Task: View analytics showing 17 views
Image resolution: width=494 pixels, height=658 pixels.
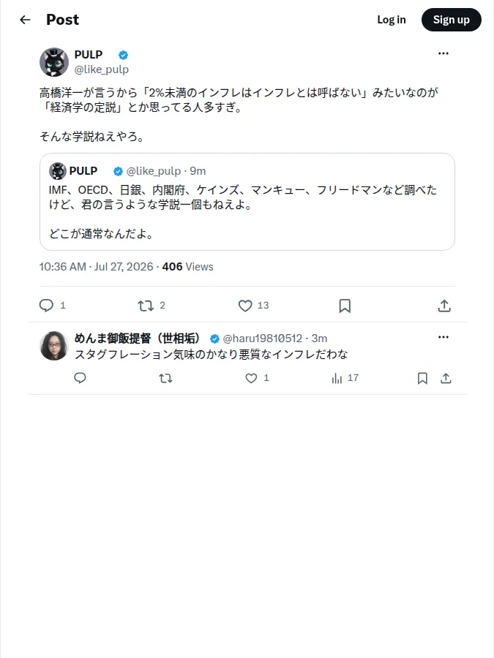Action: [345, 378]
